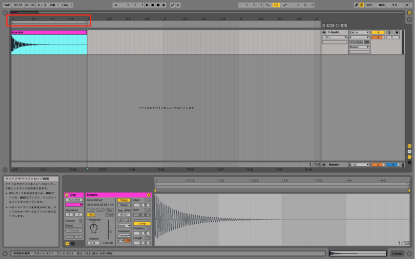Show the Sample box toggle at clip bottom
415x259 pixels.
click(67, 243)
